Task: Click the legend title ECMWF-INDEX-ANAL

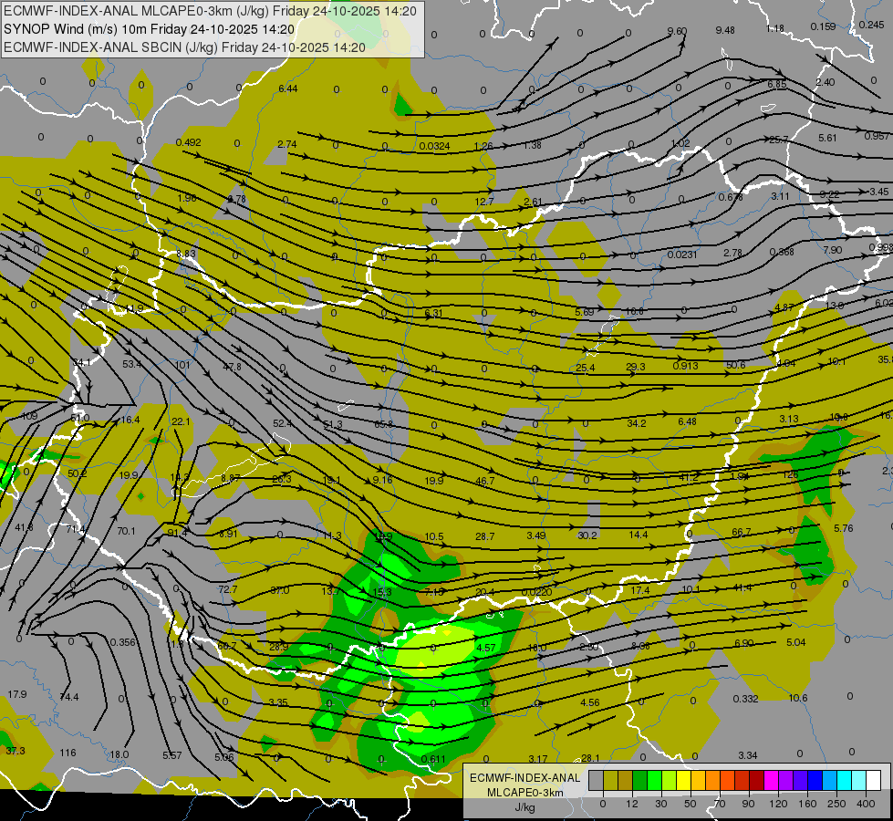Action: click(x=525, y=778)
